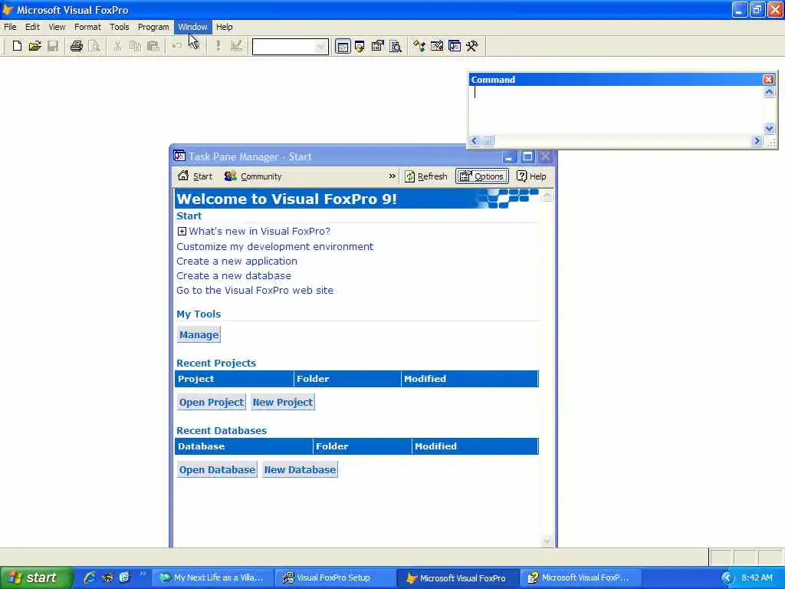The height and width of the screenshot is (589, 785).
Task: Toggle the Command Window toolbar icon
Action: click(x=343, y=47)
